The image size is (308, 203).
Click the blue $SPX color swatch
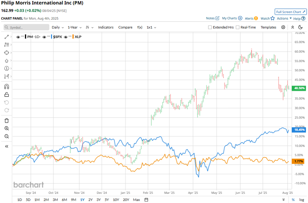click(x=51, y=37)
